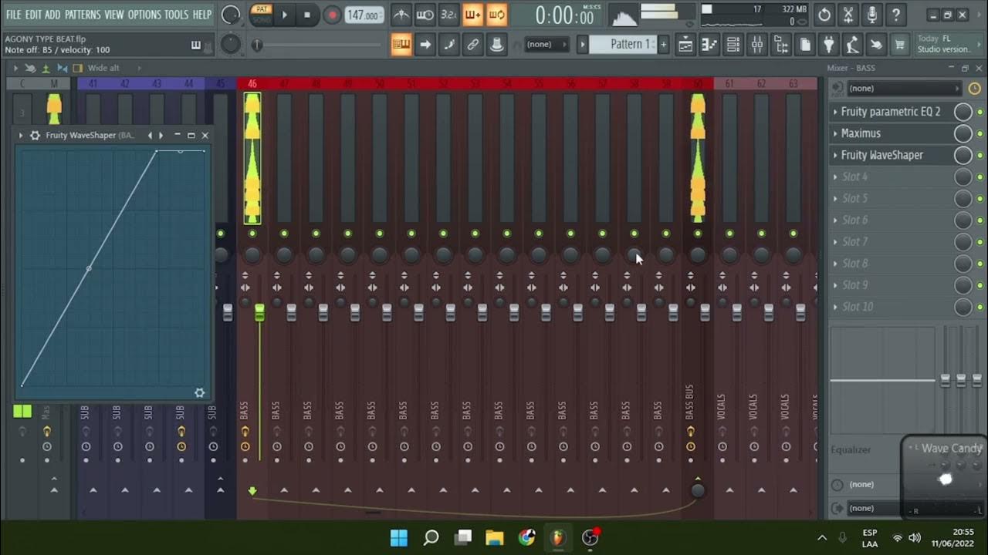Click the microphone recording icon
Viewport: 988px width, 555px height.
[872, 15]
